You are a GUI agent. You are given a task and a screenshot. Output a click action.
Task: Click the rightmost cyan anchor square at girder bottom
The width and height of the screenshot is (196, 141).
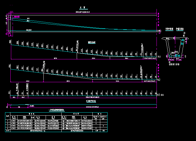pyautogui.click(x=179, y=55)
